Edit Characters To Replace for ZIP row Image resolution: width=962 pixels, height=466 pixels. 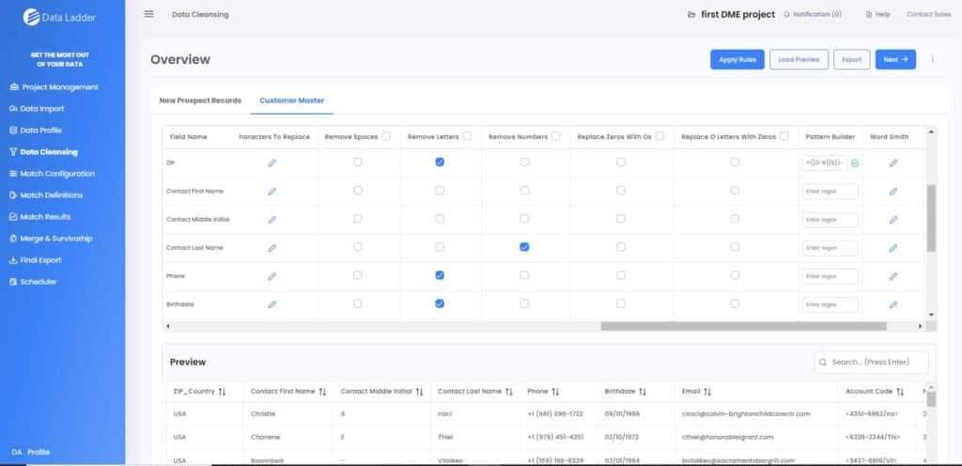click(272, 163)
